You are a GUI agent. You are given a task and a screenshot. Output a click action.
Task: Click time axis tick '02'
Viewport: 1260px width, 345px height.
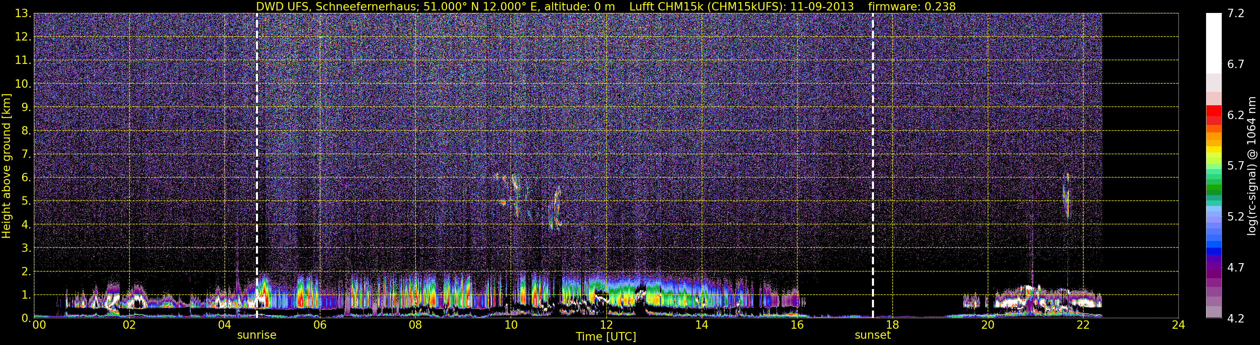click(129, 325)
